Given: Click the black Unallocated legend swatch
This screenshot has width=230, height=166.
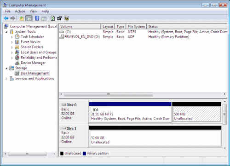Looking at the screenshot, I should (x=62, y=154).
